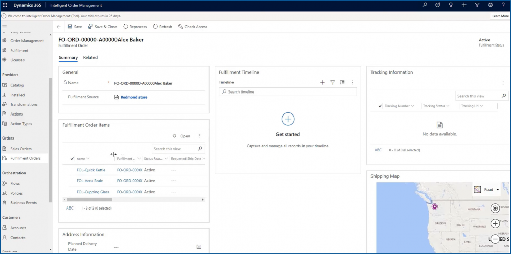511x254 pixels.
Task: Click locate me button on shipping map
Action: [495, 208]
